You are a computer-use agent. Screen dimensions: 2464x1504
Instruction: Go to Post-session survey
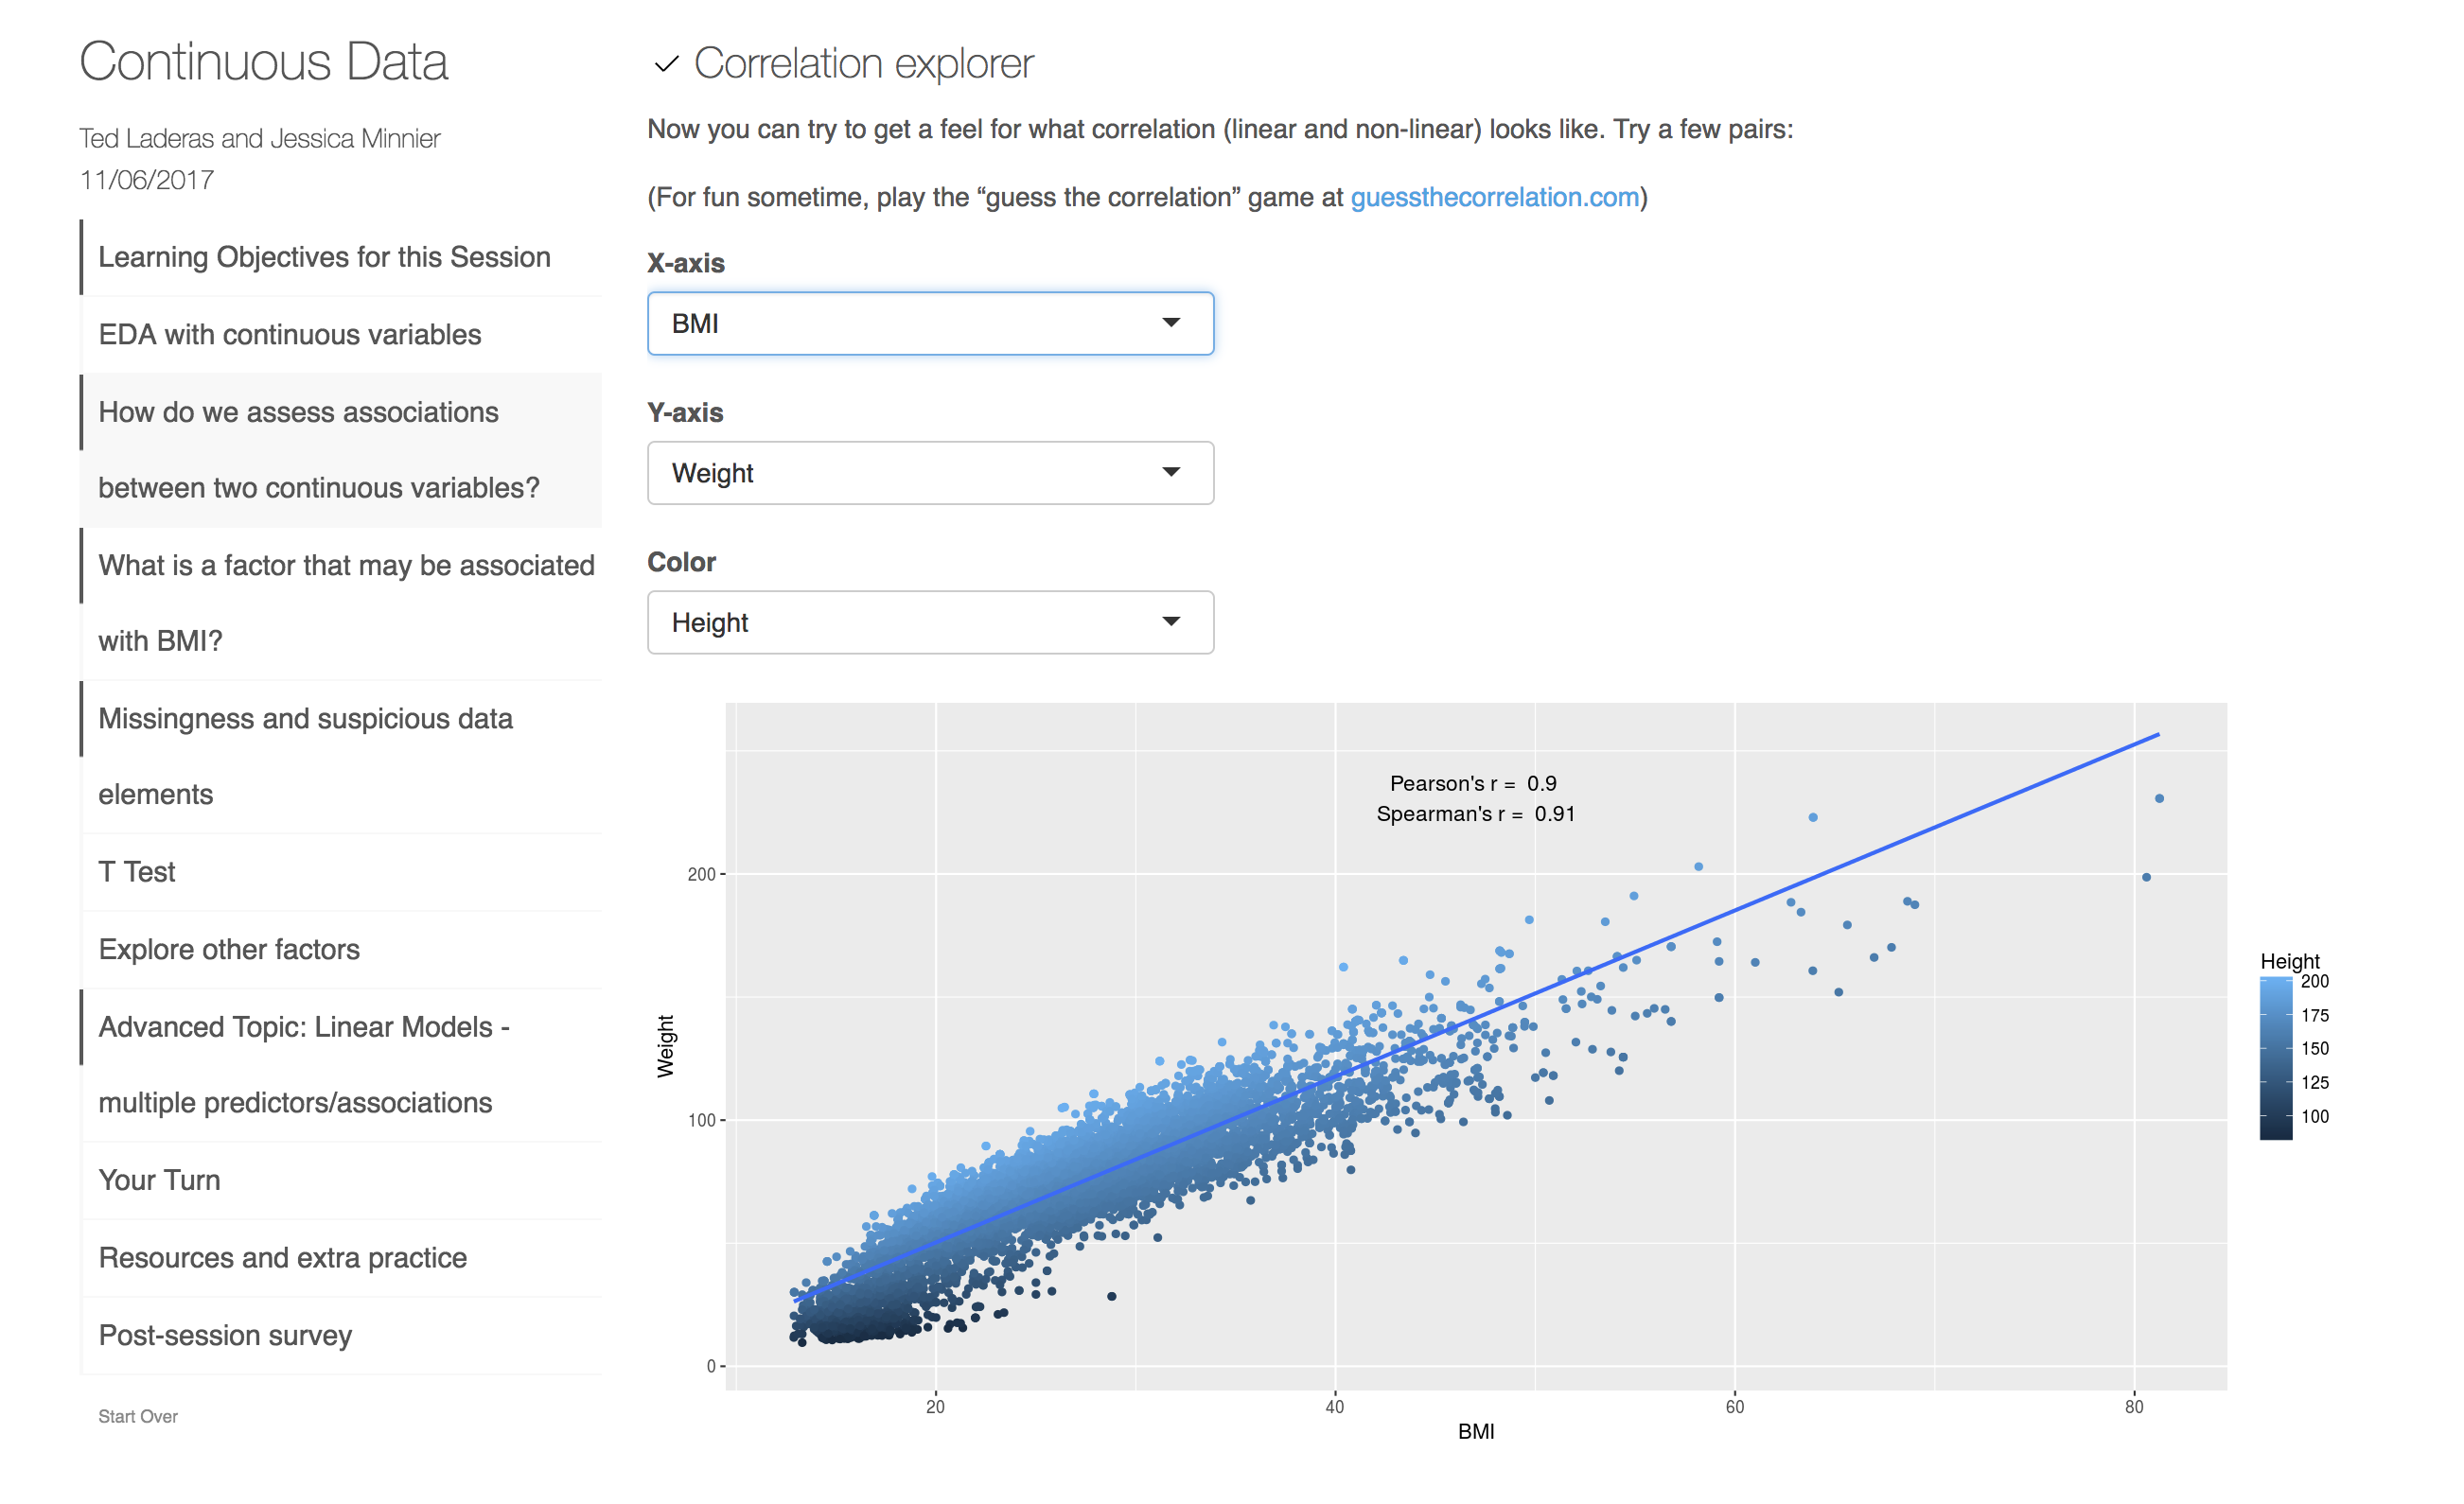pyautogui.click(x=341, y=1335)
